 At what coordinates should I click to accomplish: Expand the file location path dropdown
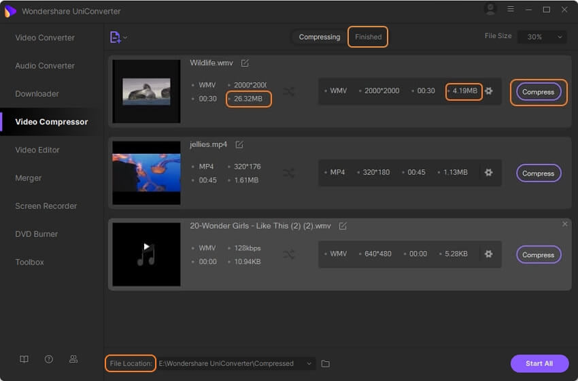pyautogui.click(x=310, y=364)
